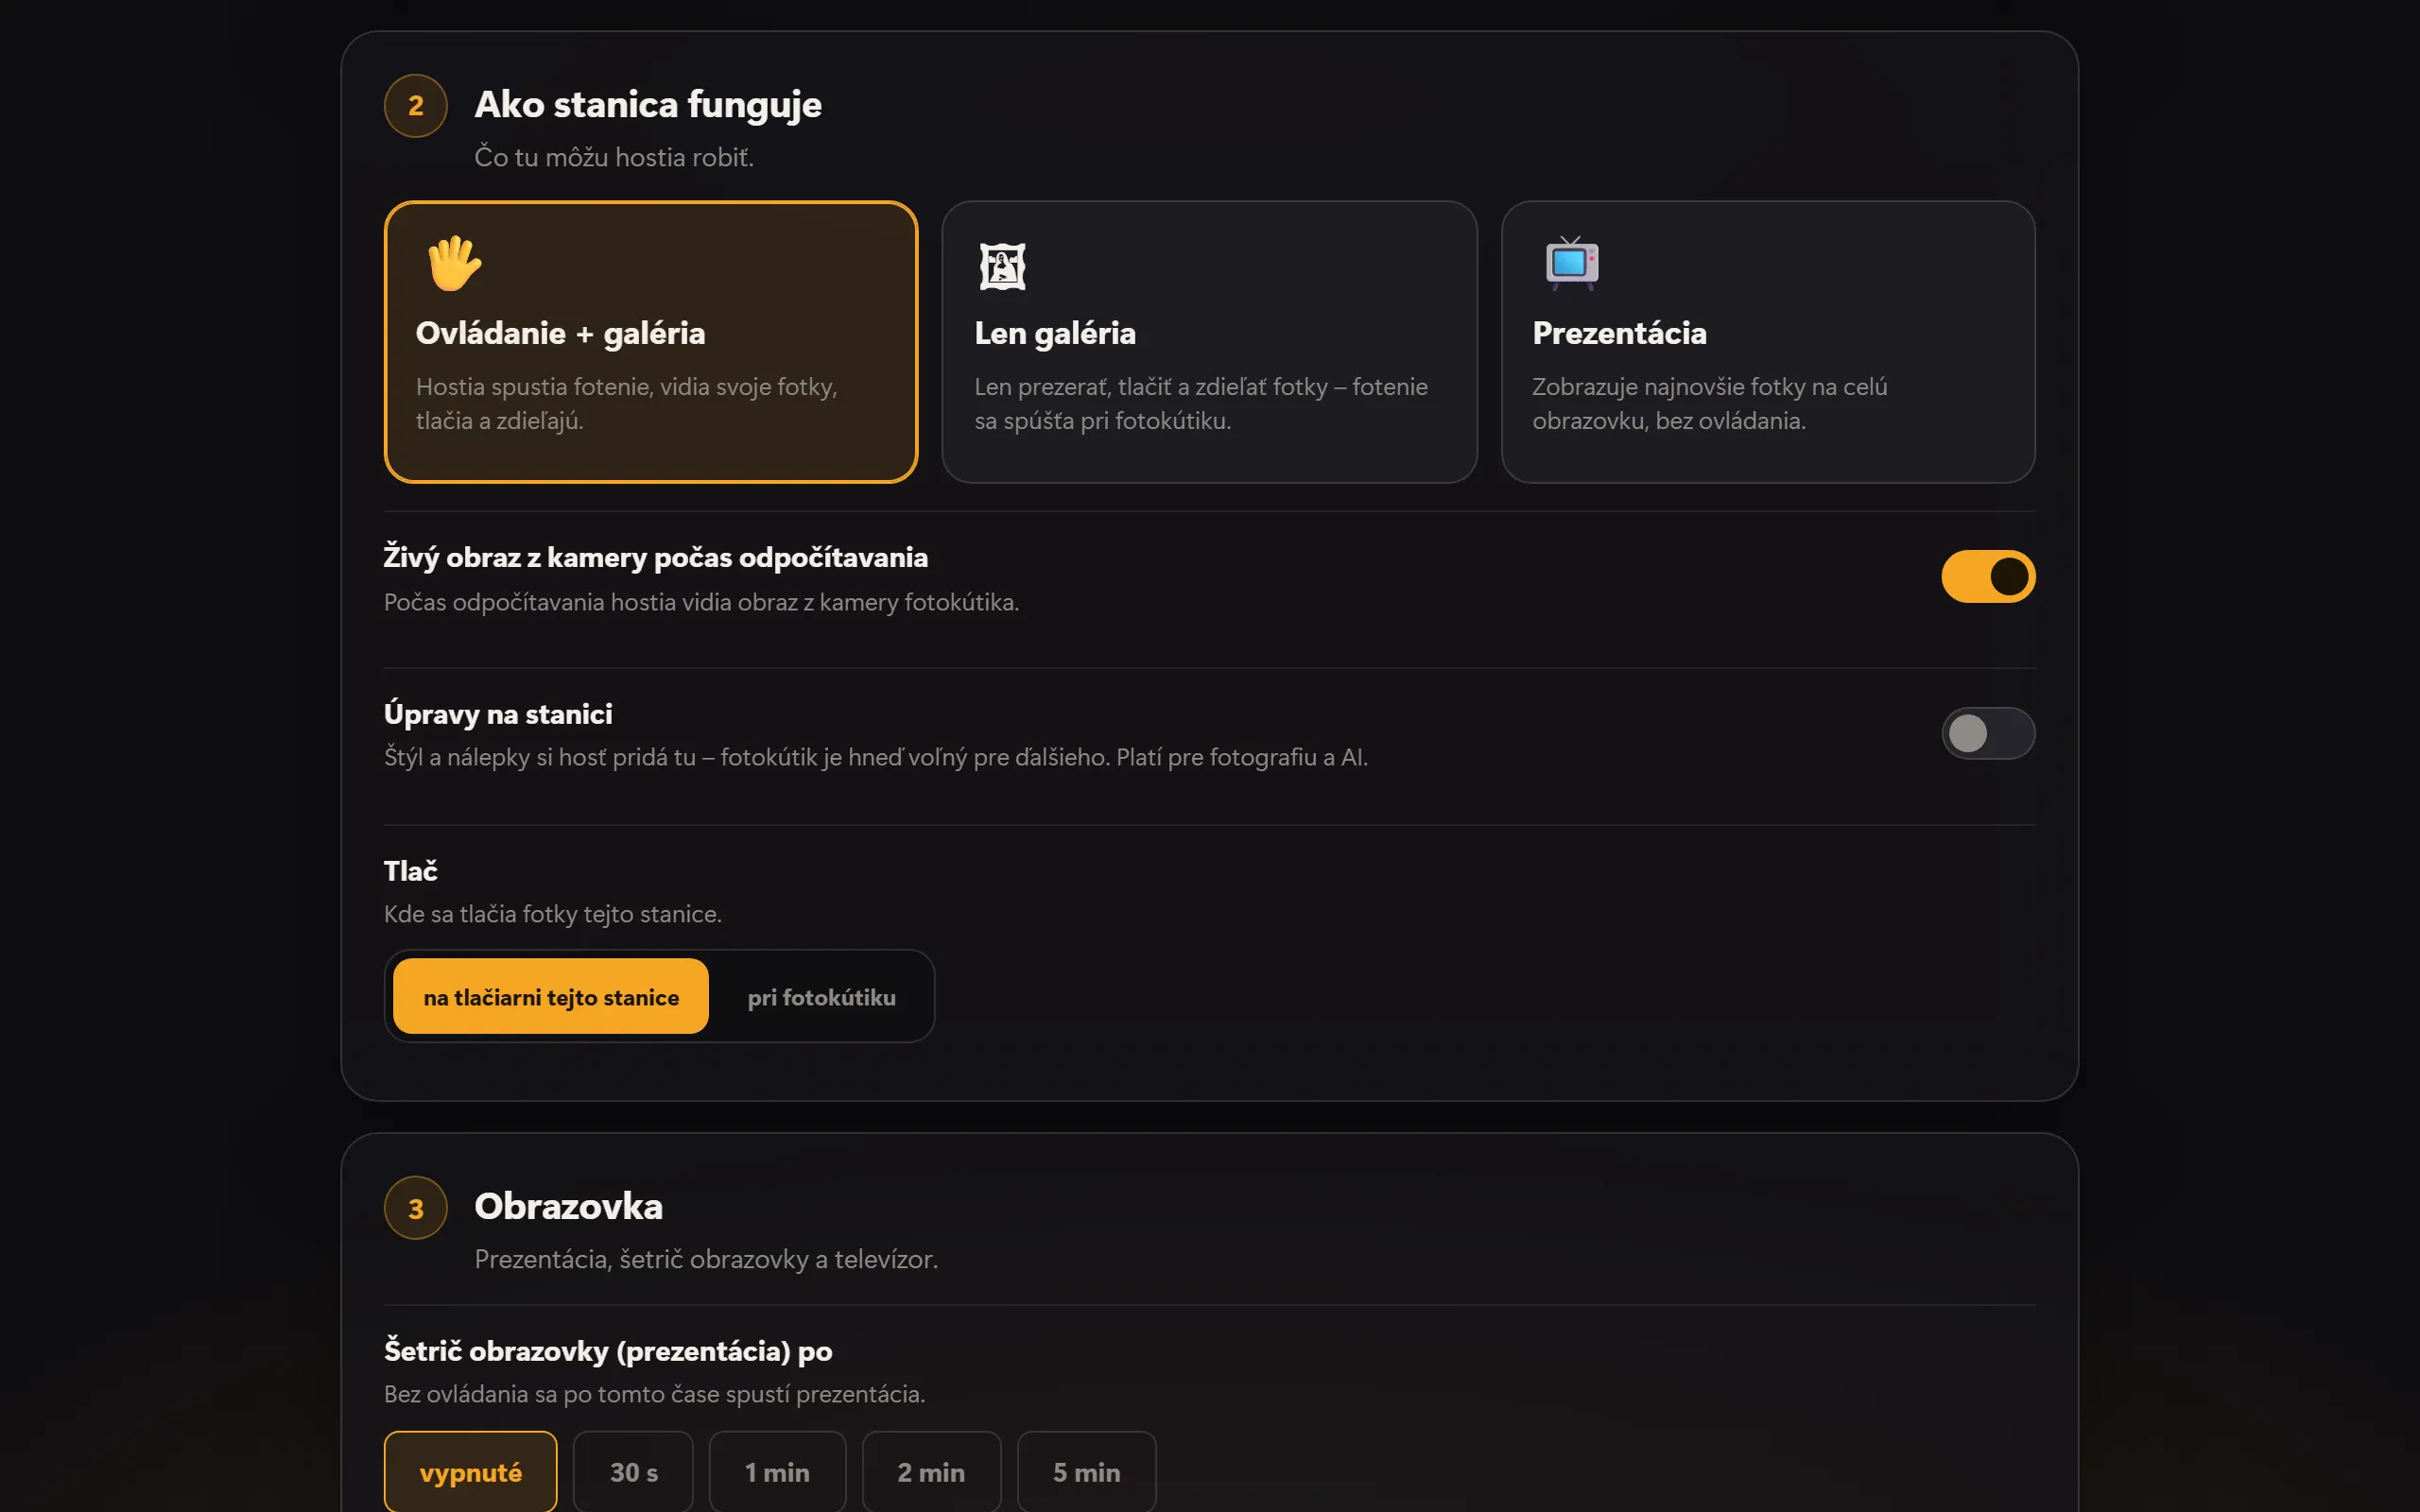Set screensaver delay to 30 s
2420x1512 pixels.
tap(633, 1472)
